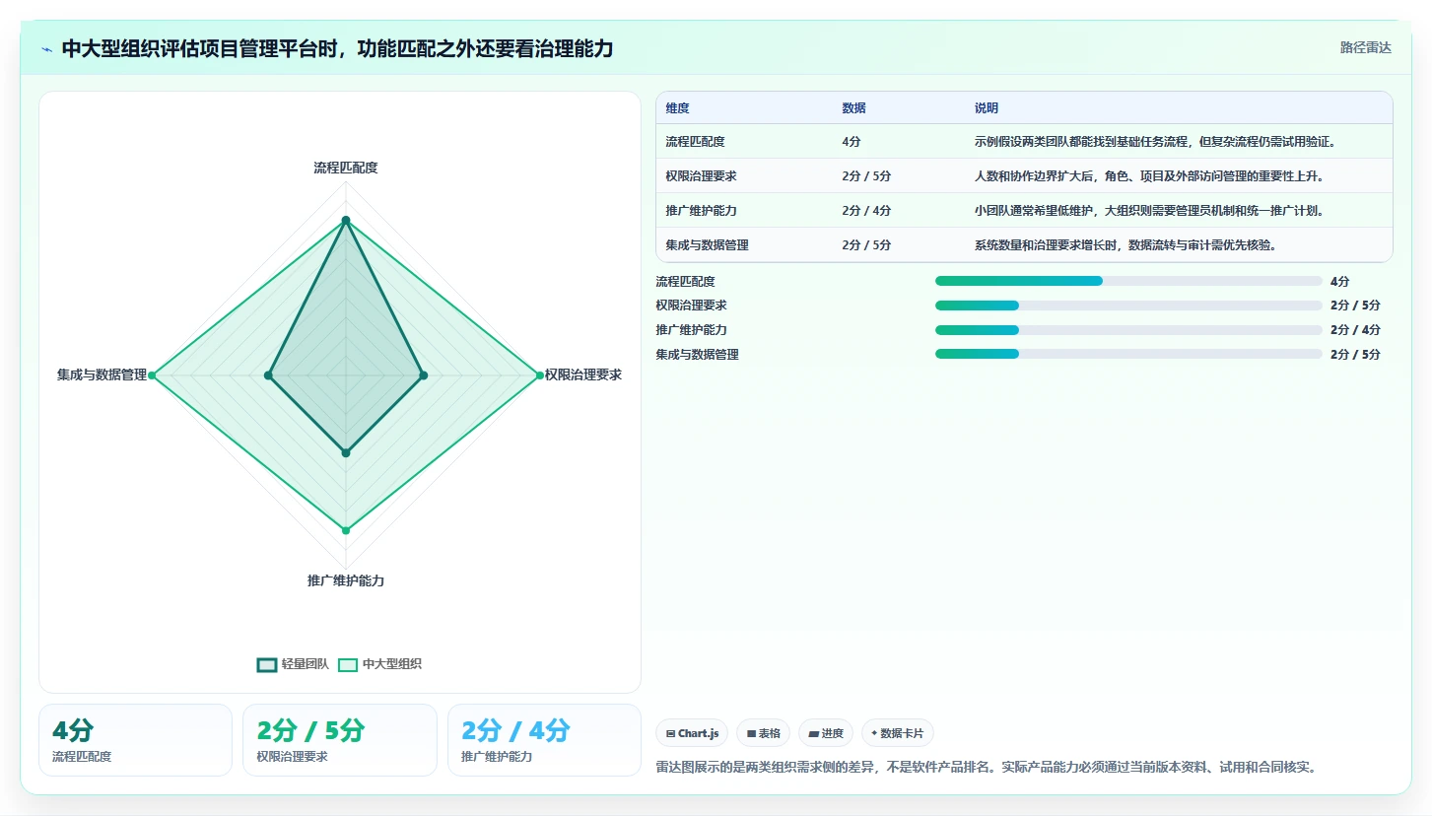Click the 推广维护能力 progress bar
1432x816 pixels.
[1128, 329]
